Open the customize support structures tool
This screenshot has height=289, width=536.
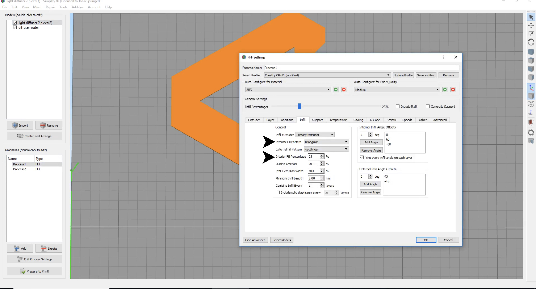point(531,141)
